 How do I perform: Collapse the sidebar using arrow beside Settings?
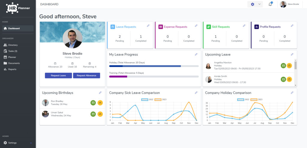pyautogui.click(x=31, y=143)
